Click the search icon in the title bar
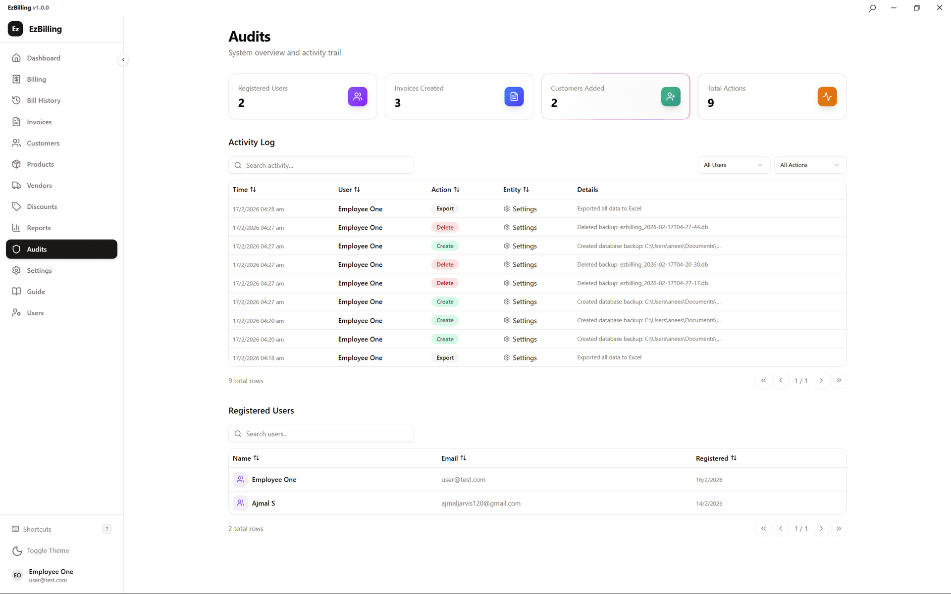The image size is (951, 594). 872,8
